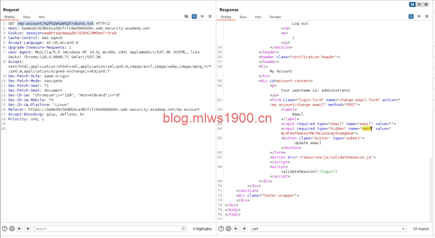Switch Response view to Hex tab

258,17
